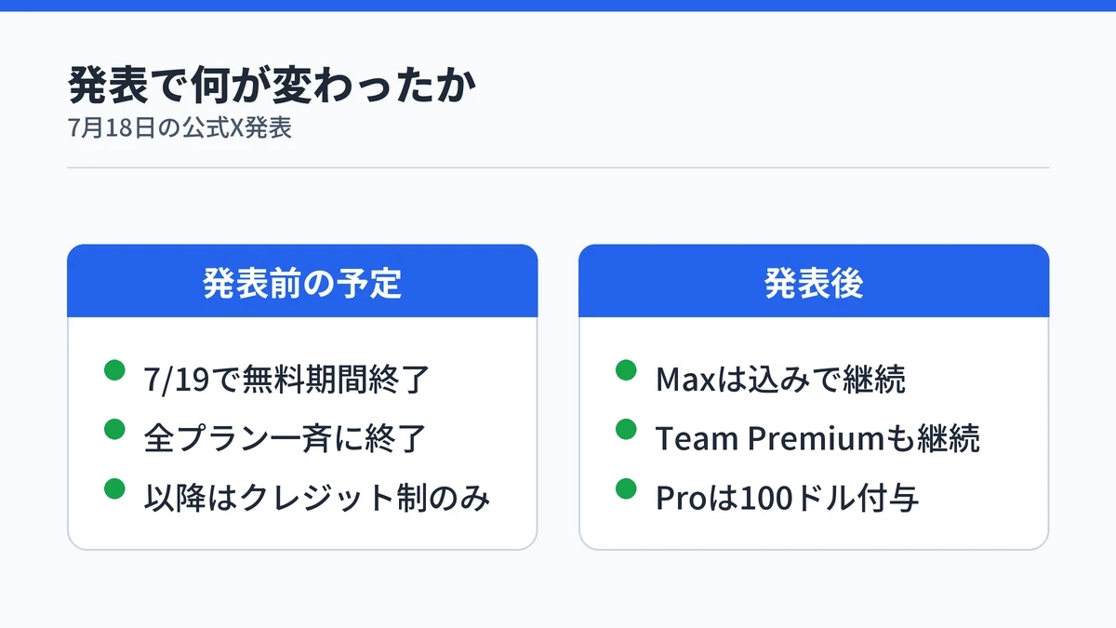Select the 発表前の予定 card header

tap(302, 281)
